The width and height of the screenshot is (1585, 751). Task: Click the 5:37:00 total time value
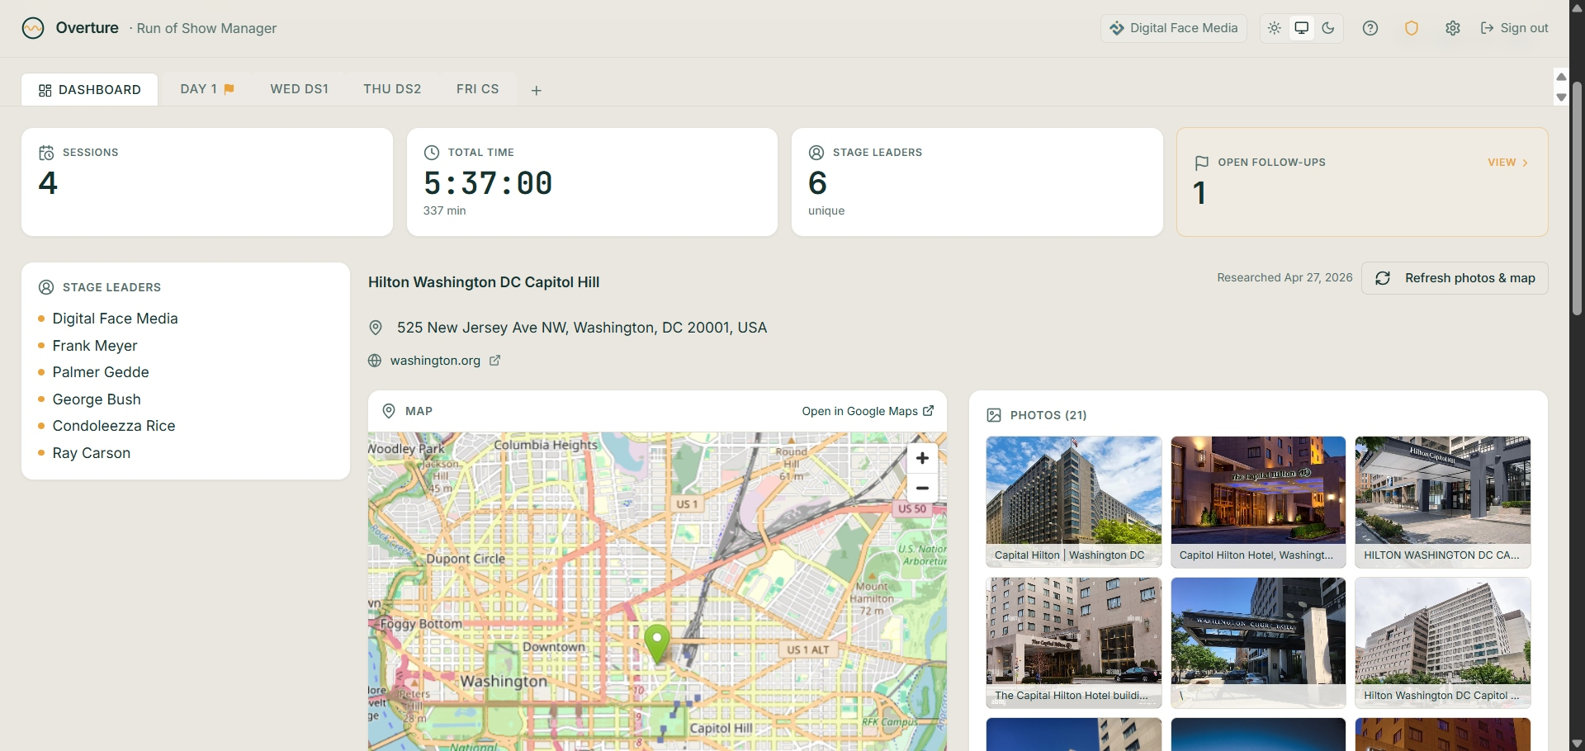coord(488,183)
